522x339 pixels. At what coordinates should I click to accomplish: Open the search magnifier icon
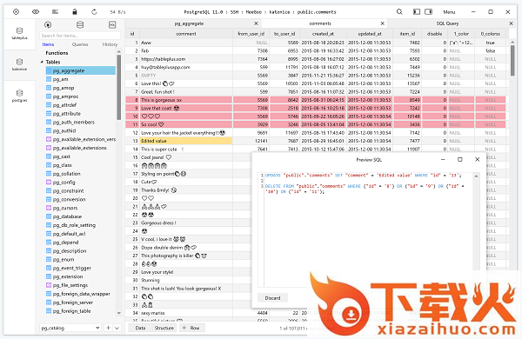pyautogui.click(x=399, y=12)
